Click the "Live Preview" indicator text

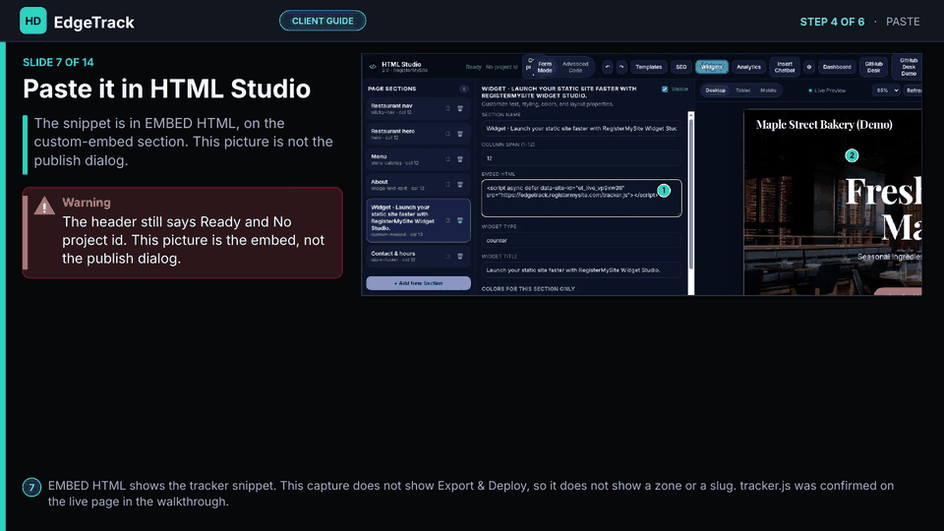(830, 90)
